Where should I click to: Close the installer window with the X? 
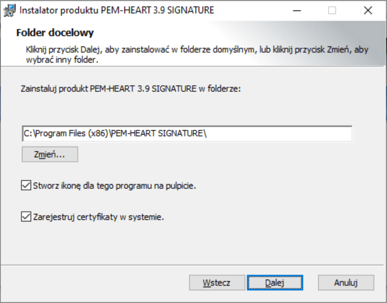point(368,11)
